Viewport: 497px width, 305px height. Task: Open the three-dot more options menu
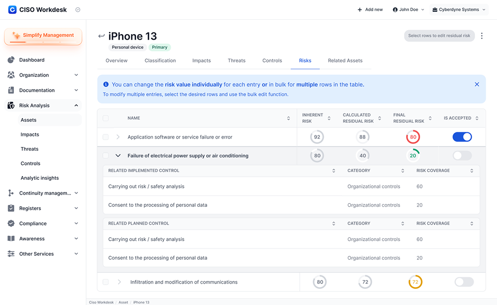482,36
